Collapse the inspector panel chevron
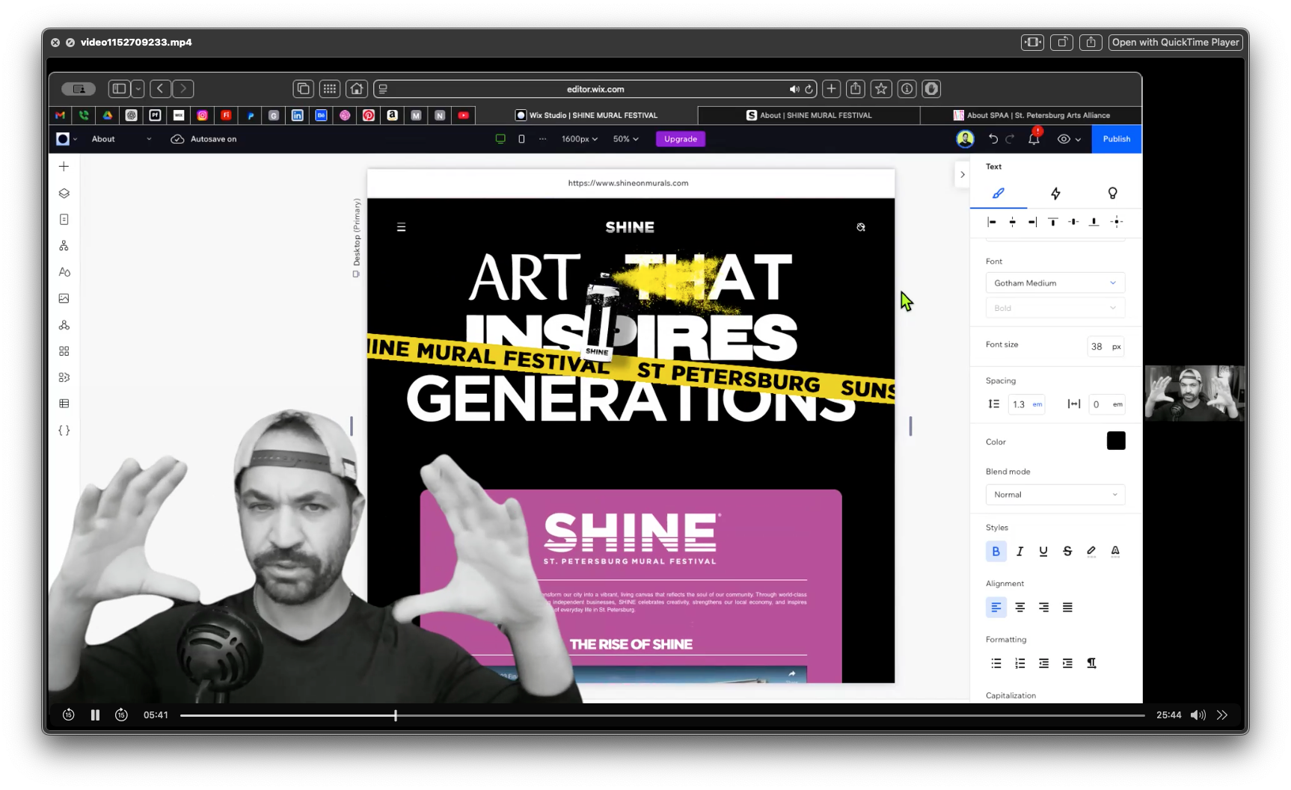Image resolution: width=1291 pixels, height=790 pixels. 963,174
